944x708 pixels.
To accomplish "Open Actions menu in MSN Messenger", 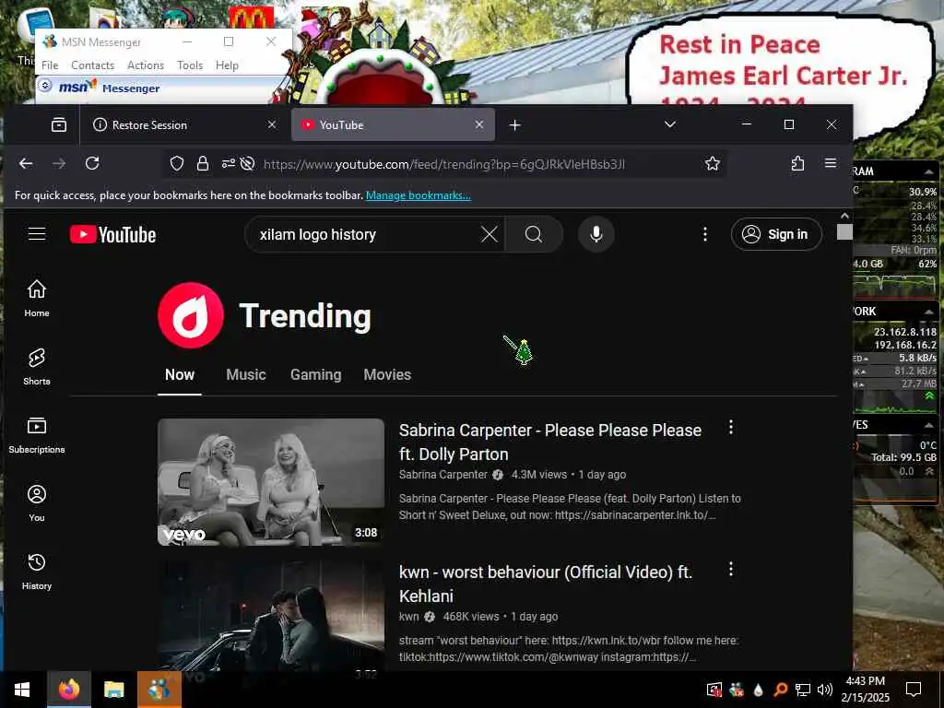I will [146, 65].
